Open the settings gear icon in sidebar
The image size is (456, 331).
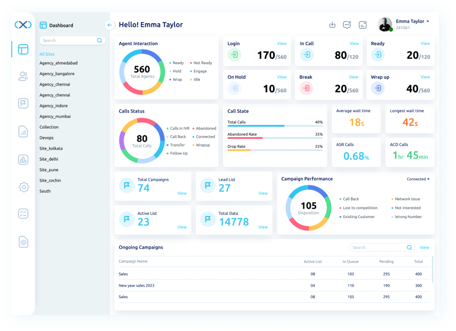[24, 187]
